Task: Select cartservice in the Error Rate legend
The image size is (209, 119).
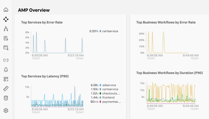Action: [110, 31]
